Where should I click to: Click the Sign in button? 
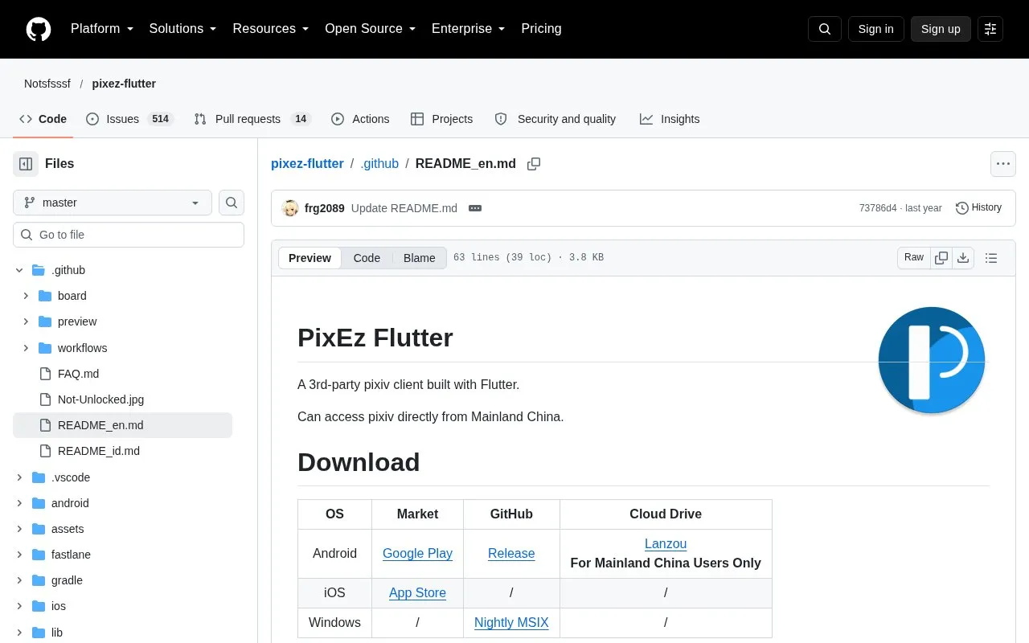[875, 29]
